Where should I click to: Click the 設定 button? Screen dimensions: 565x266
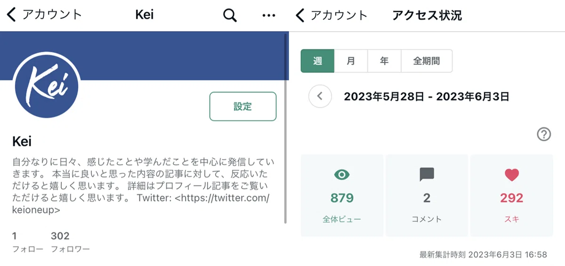pyautogui.click(x=243, y=106)
